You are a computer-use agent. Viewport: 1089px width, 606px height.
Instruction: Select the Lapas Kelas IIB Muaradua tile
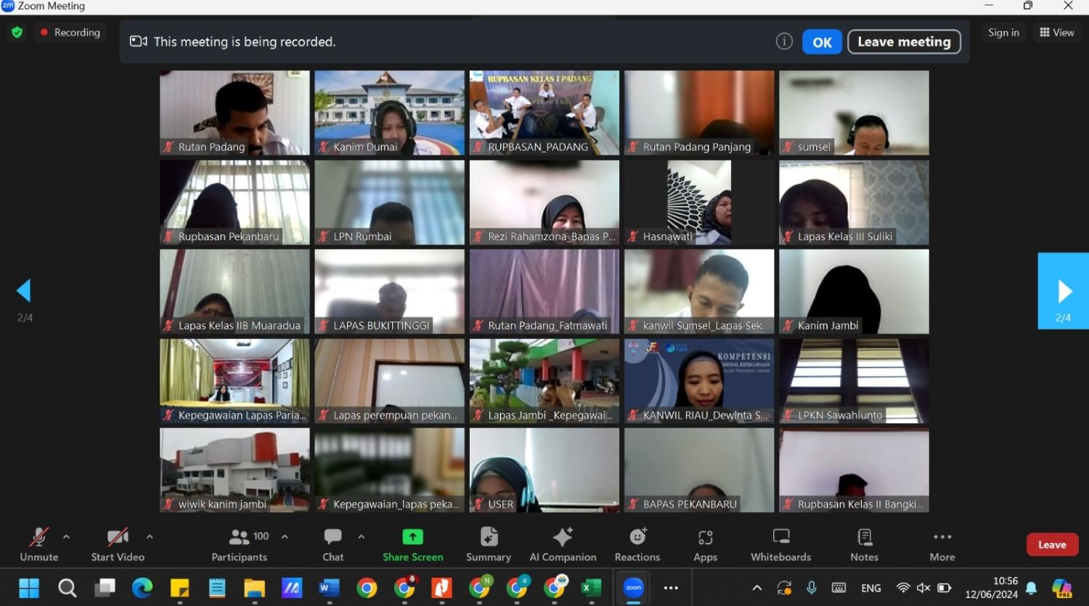pos(234,292)
